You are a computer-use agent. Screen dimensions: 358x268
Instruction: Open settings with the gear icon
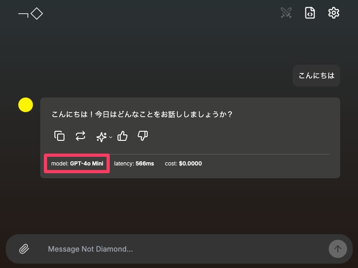[334, 13]
